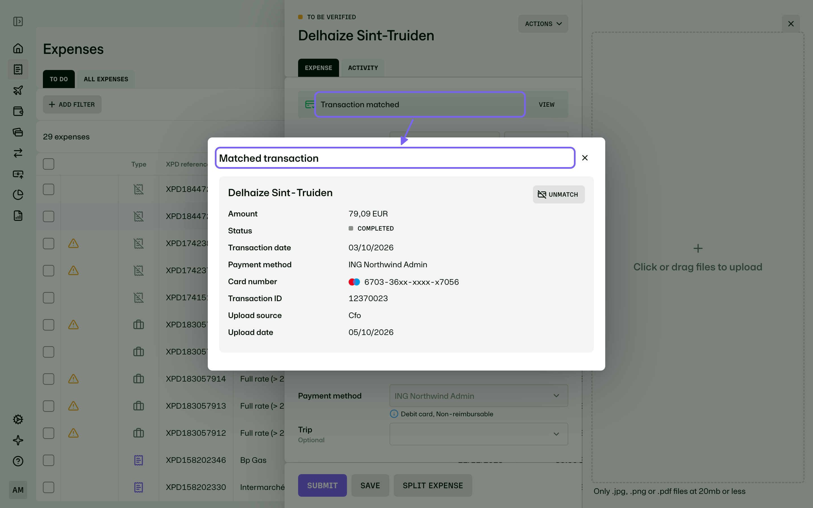
Task: Click the Submit button
Action: [322, 485]
